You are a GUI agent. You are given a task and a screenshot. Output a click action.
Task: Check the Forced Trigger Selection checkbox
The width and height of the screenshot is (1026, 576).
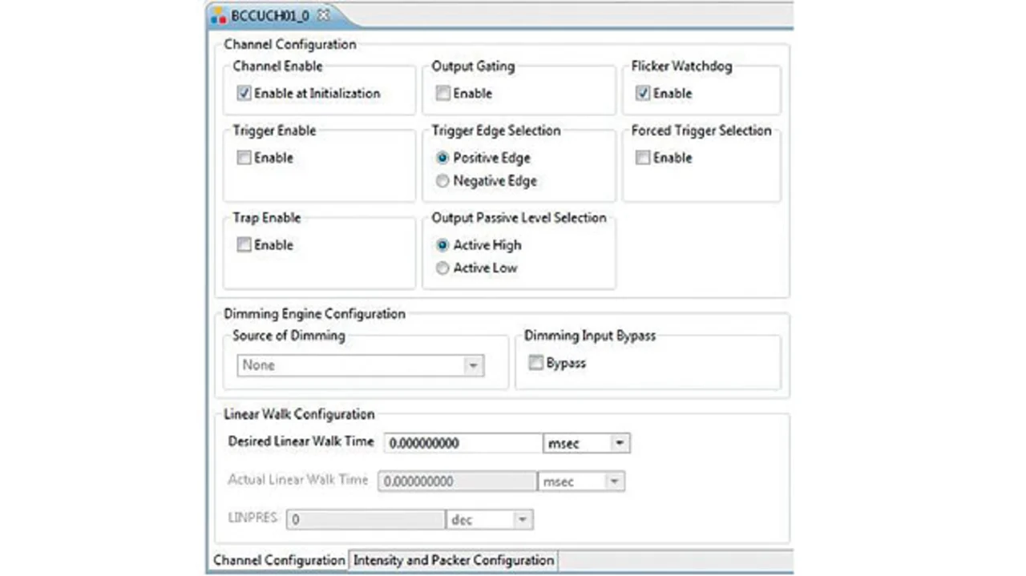tap(642, 159)
